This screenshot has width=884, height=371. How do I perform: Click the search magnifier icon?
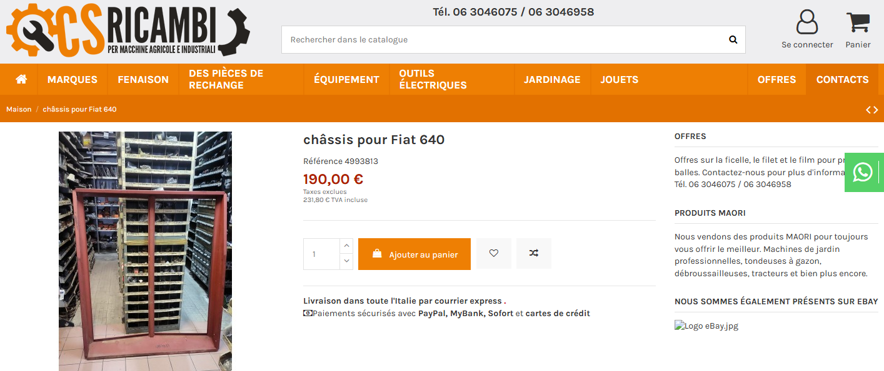coord(733,40)
